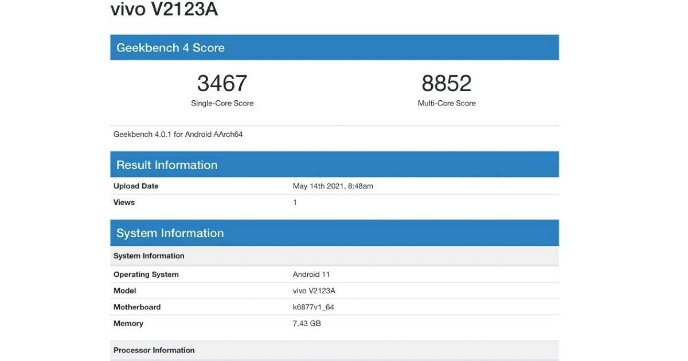
Task: Select the Geekbench 4 Score header bar
Action: pyautogui.click(x=334, y=47)
